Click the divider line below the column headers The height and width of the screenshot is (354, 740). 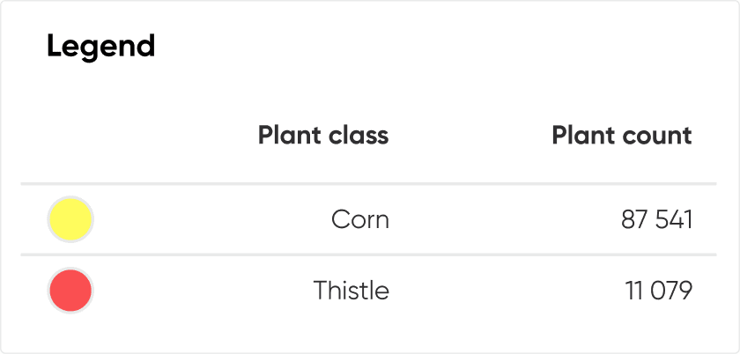pos(368,184)
